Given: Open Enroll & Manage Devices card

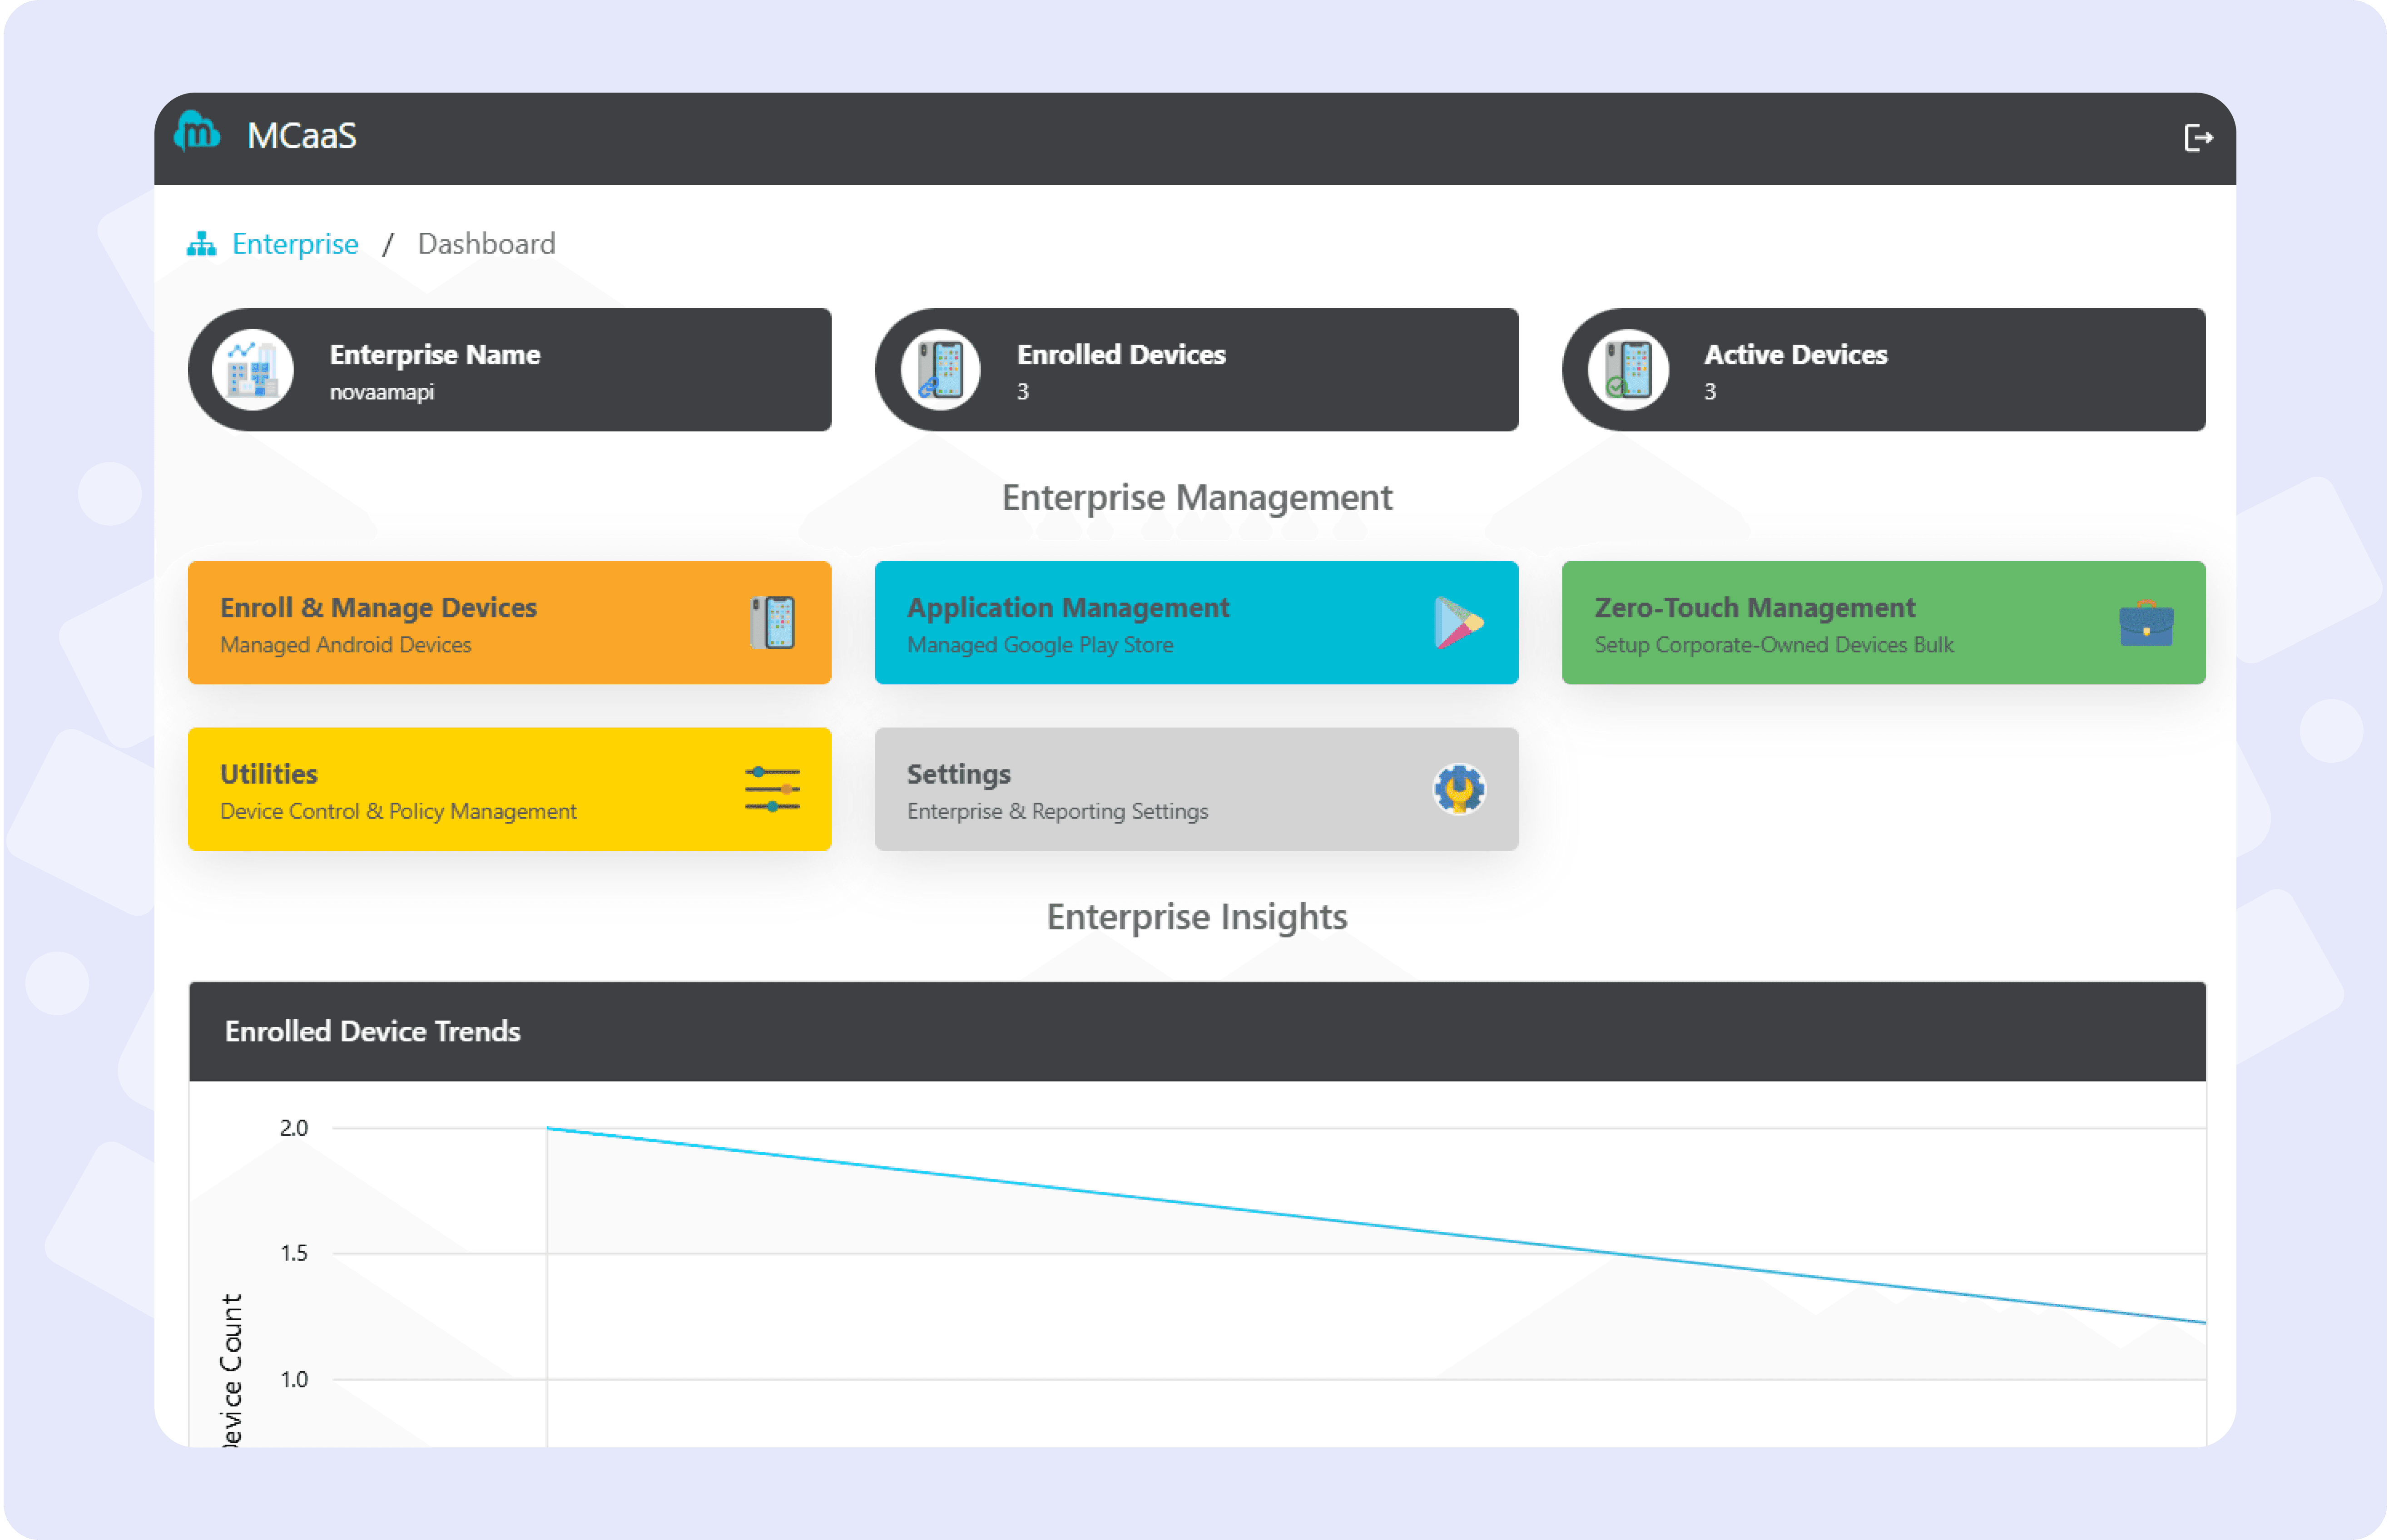Looking at the screenshot, I should (x=509, y=623).
